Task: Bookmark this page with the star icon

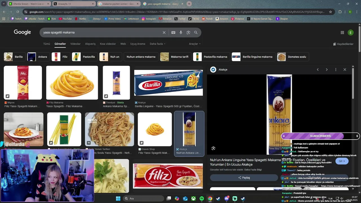Action: tap(331, 12)
